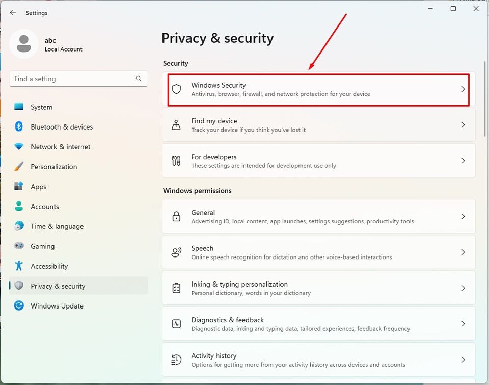Click the Windows Update icon
Screen dimensions: 489x385
(18, 306)
